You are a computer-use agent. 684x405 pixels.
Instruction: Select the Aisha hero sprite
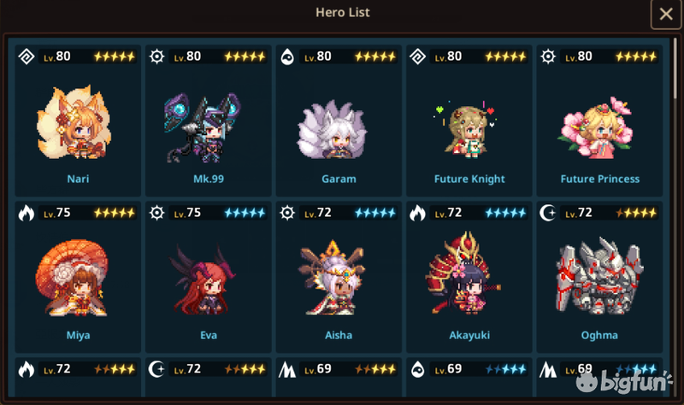click(332, 278)
